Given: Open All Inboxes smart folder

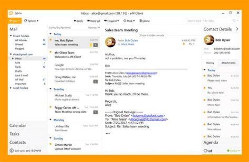Looking at the screenshot, I should pyautogui.click(x=21, y=40).
